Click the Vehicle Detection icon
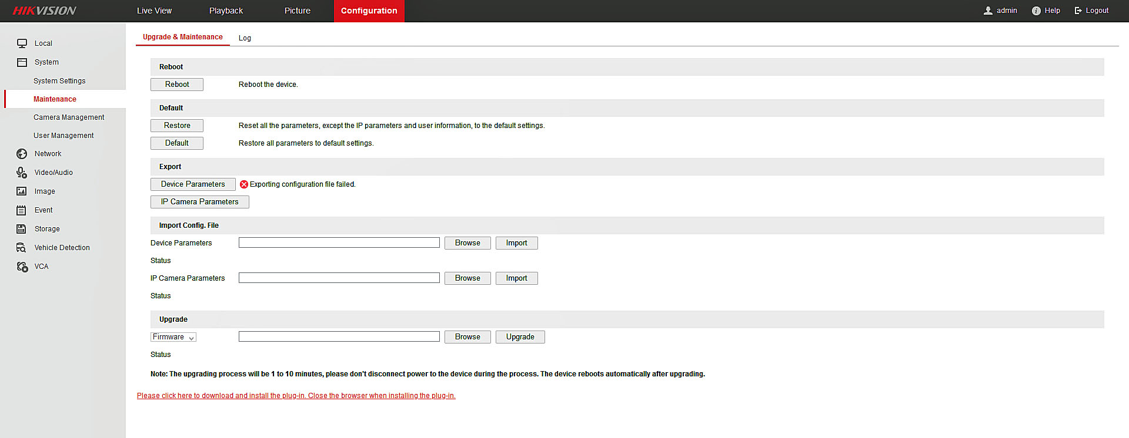Screen dimensions: 1129x438 coord(22,248)
